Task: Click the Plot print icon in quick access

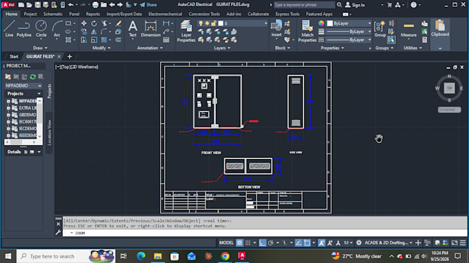Action: 95,5
